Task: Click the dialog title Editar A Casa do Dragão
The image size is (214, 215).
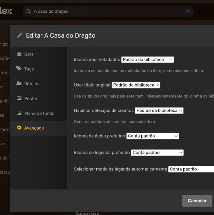Action: (61, 35)
